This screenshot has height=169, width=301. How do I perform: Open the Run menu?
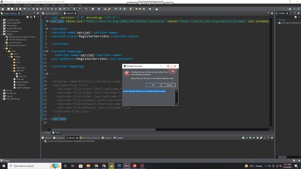[x=54, y=5]
